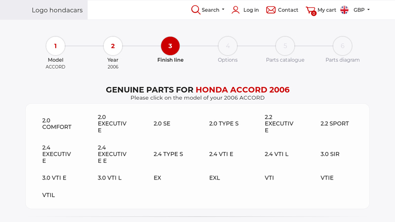
Task: Pick the 2.2 EXECUTIVE model
Action: click(279, 124)
